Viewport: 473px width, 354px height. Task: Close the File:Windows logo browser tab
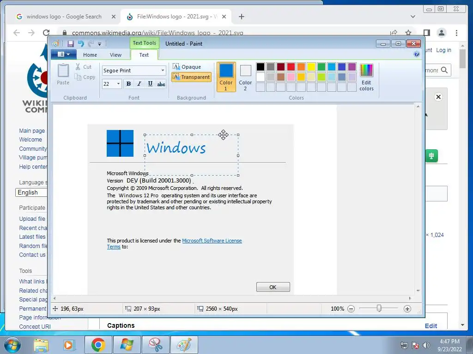pos(224,17)
